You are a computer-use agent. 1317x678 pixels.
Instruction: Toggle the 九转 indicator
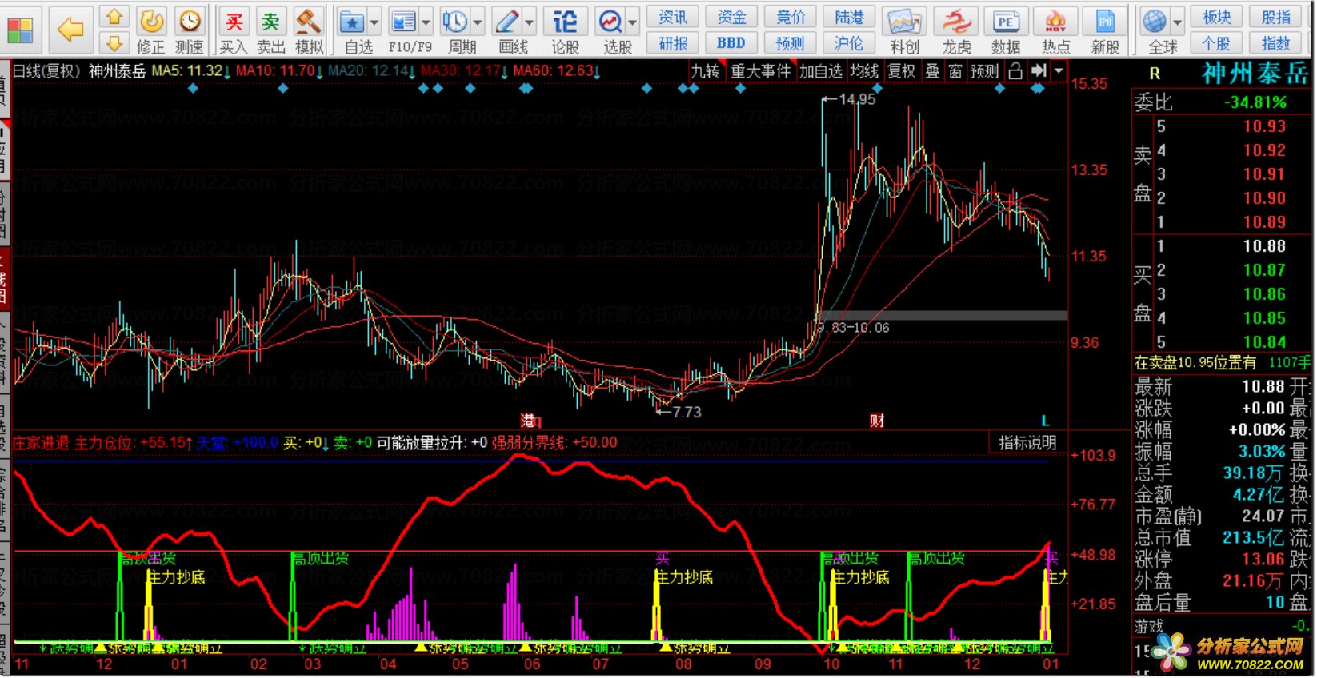pyautogui.click(x=706, y=71)
